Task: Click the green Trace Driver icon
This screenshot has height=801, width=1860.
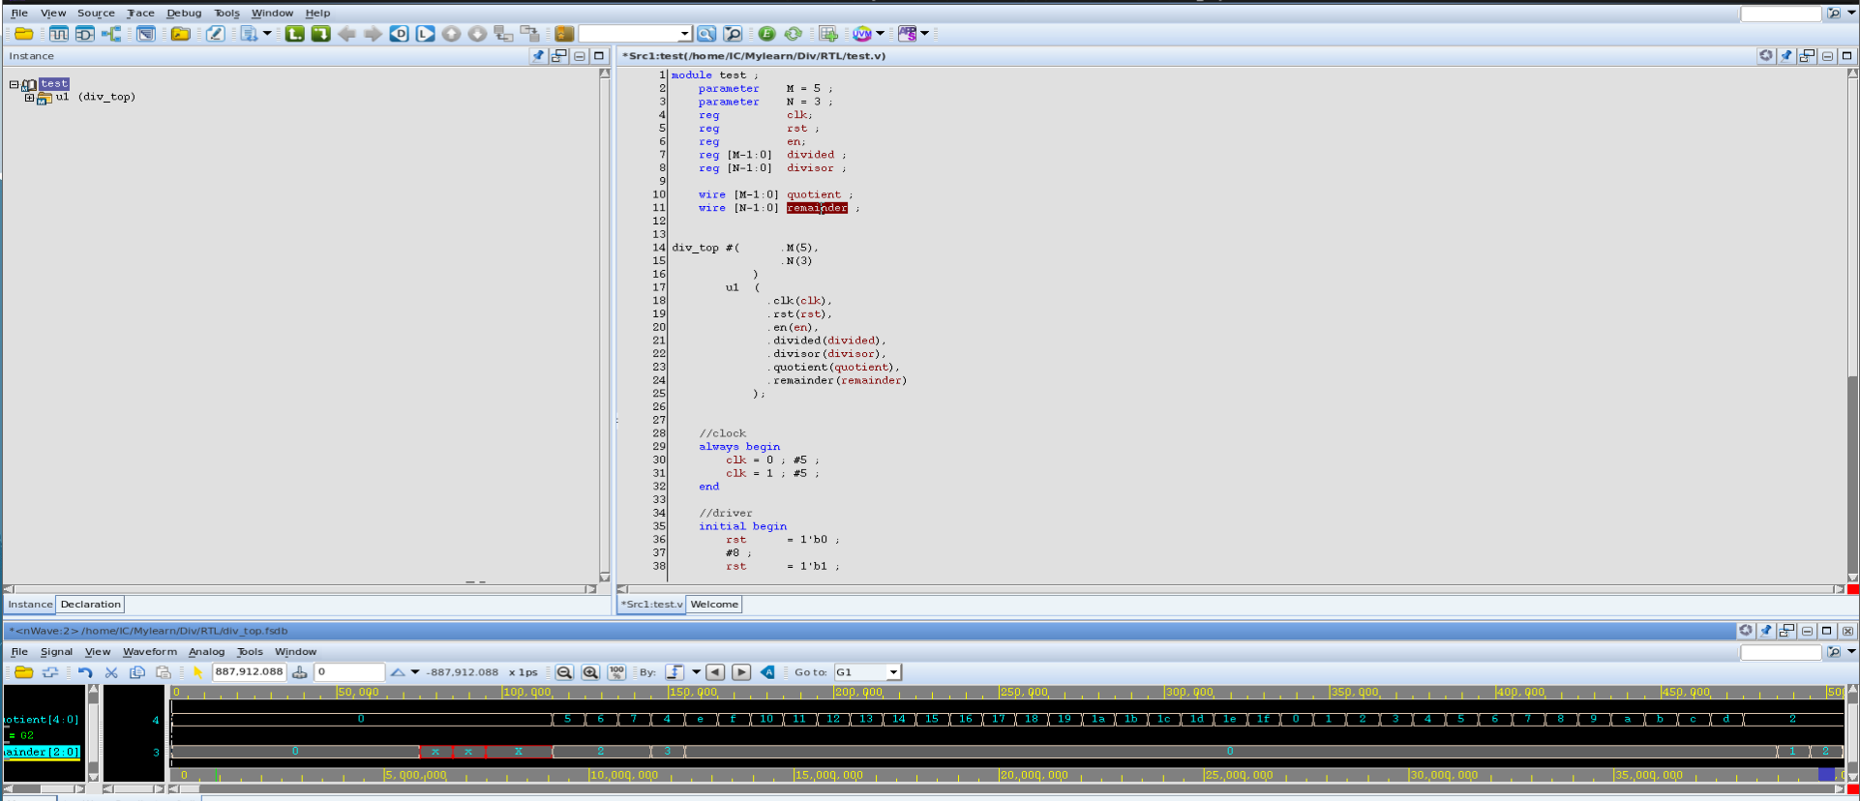Action: (320, 34)
